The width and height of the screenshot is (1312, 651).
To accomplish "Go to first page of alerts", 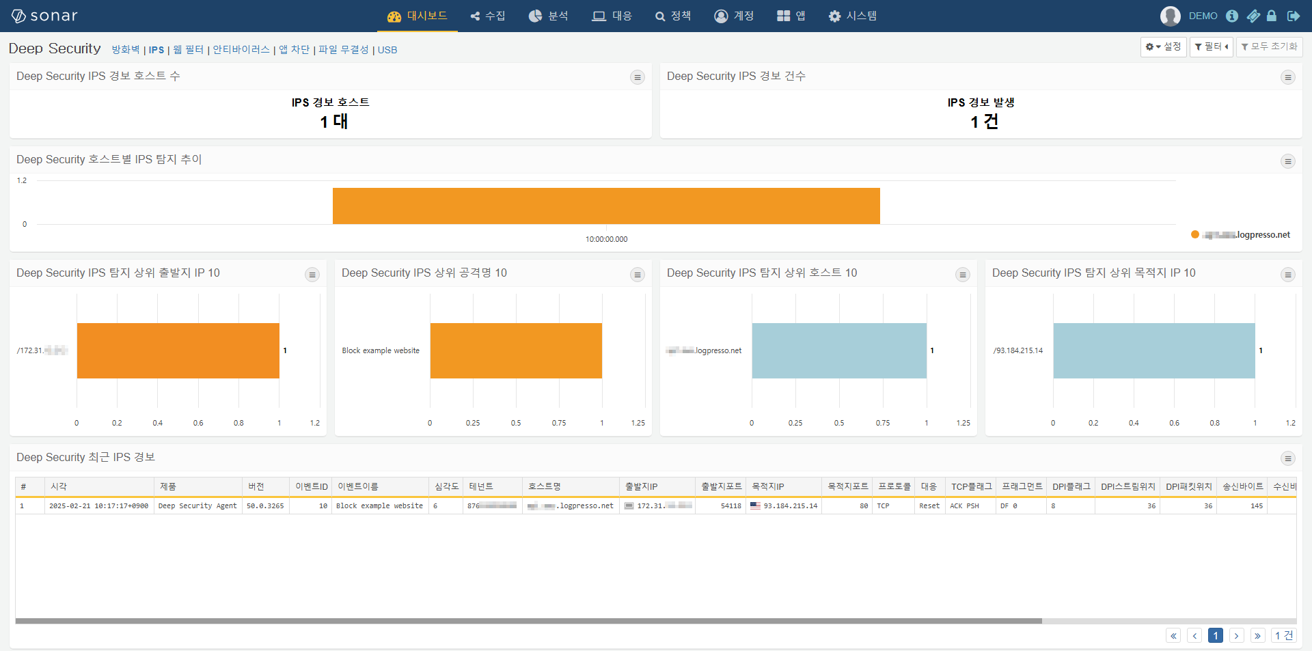I will coord(1173,635).
